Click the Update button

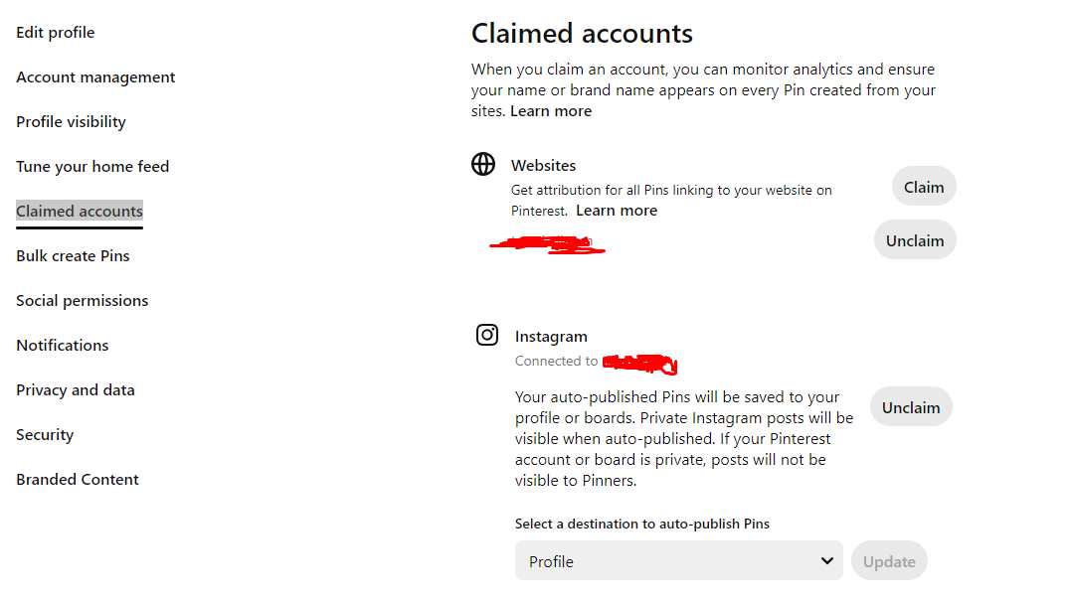point(889,561)
